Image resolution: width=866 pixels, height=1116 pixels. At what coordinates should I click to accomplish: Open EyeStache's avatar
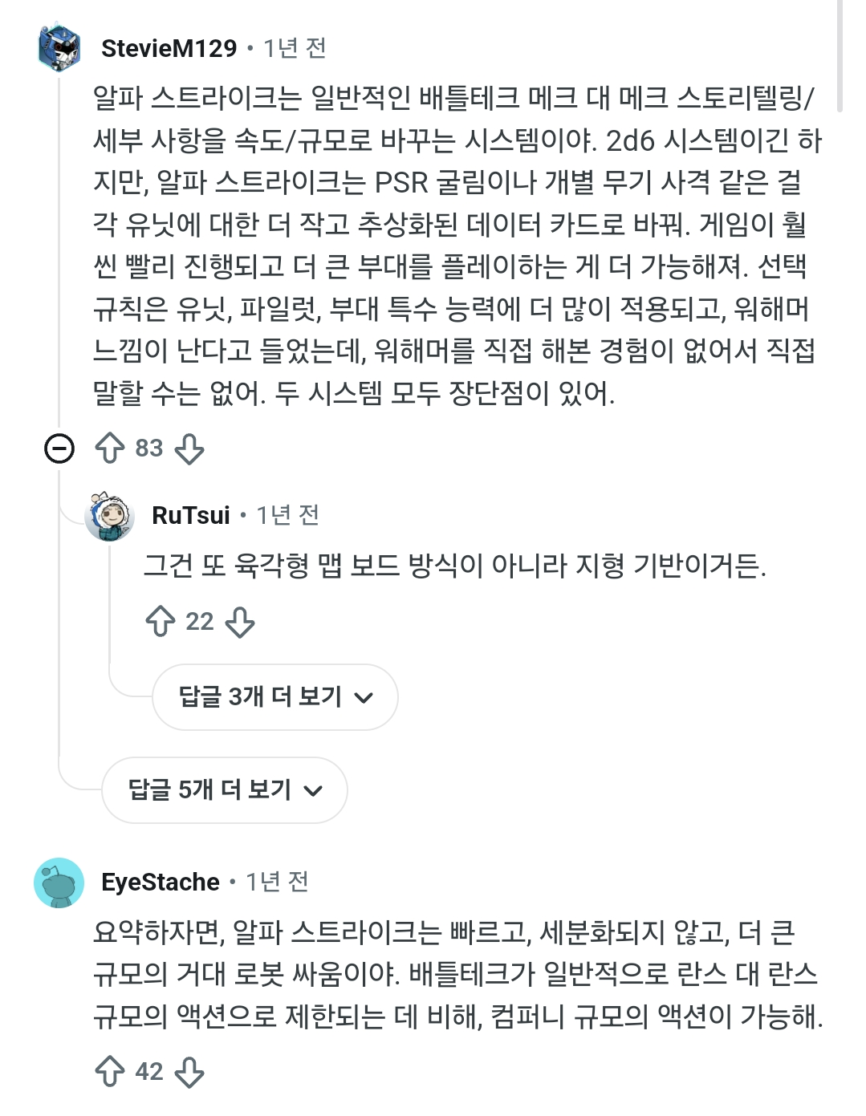[59, 883]
